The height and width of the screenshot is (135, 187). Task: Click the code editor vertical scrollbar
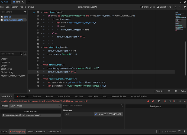click(186, 58)
